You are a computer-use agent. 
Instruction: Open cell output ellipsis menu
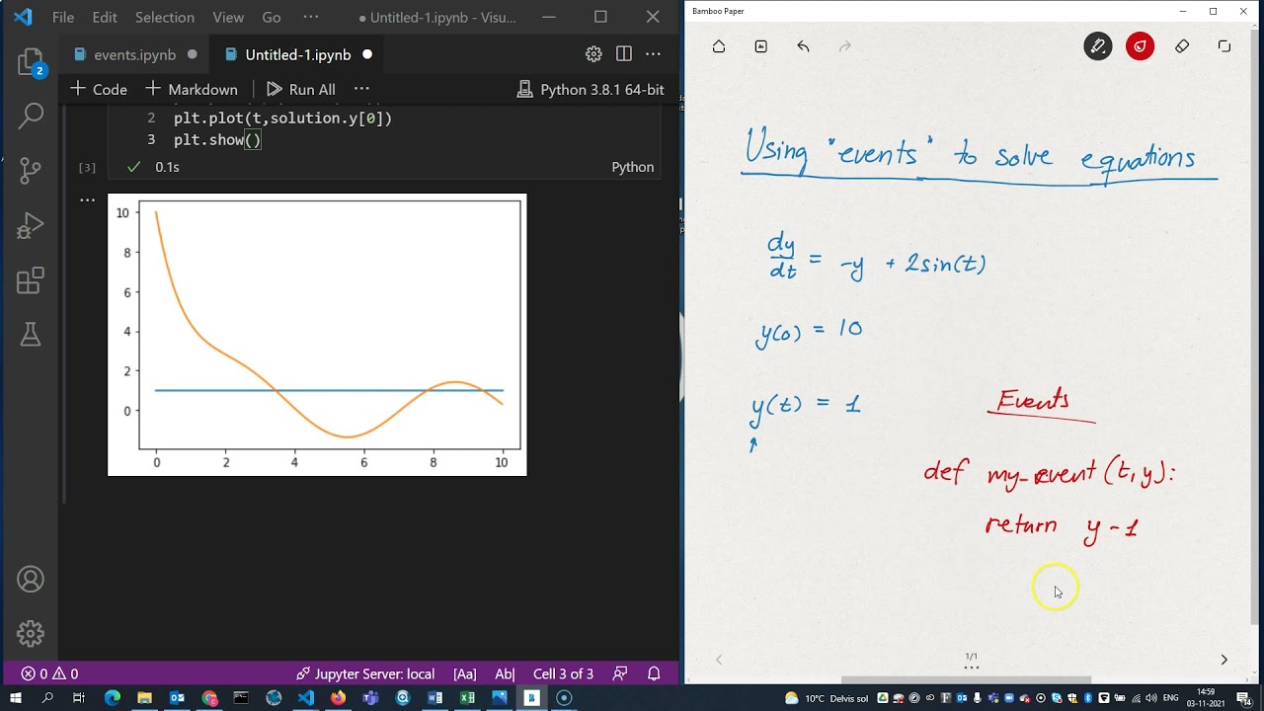pyautogui.click(x=87, y=199)
